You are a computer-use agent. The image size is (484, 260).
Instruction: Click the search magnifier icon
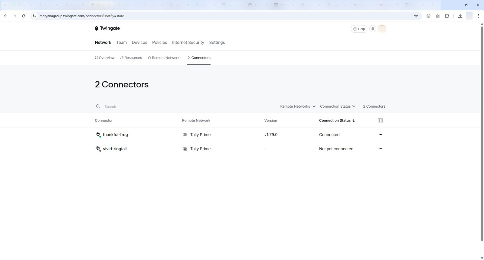[98, 106]
